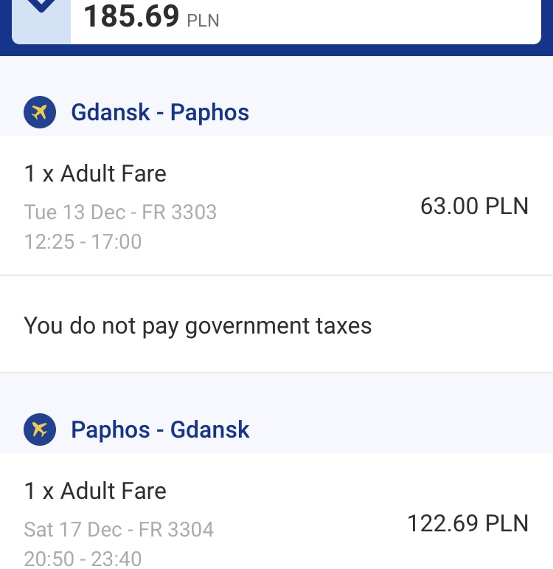Tap the Tue 13 Dec - FR 3303 details
Screen dimensions: 553x569
coord(120,212)
